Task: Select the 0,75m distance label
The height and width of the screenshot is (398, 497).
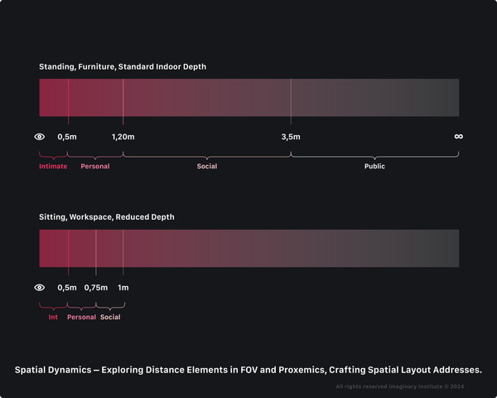Action: 96,288
